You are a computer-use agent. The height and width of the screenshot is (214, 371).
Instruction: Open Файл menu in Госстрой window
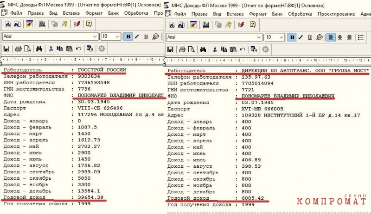pos(16,13)
